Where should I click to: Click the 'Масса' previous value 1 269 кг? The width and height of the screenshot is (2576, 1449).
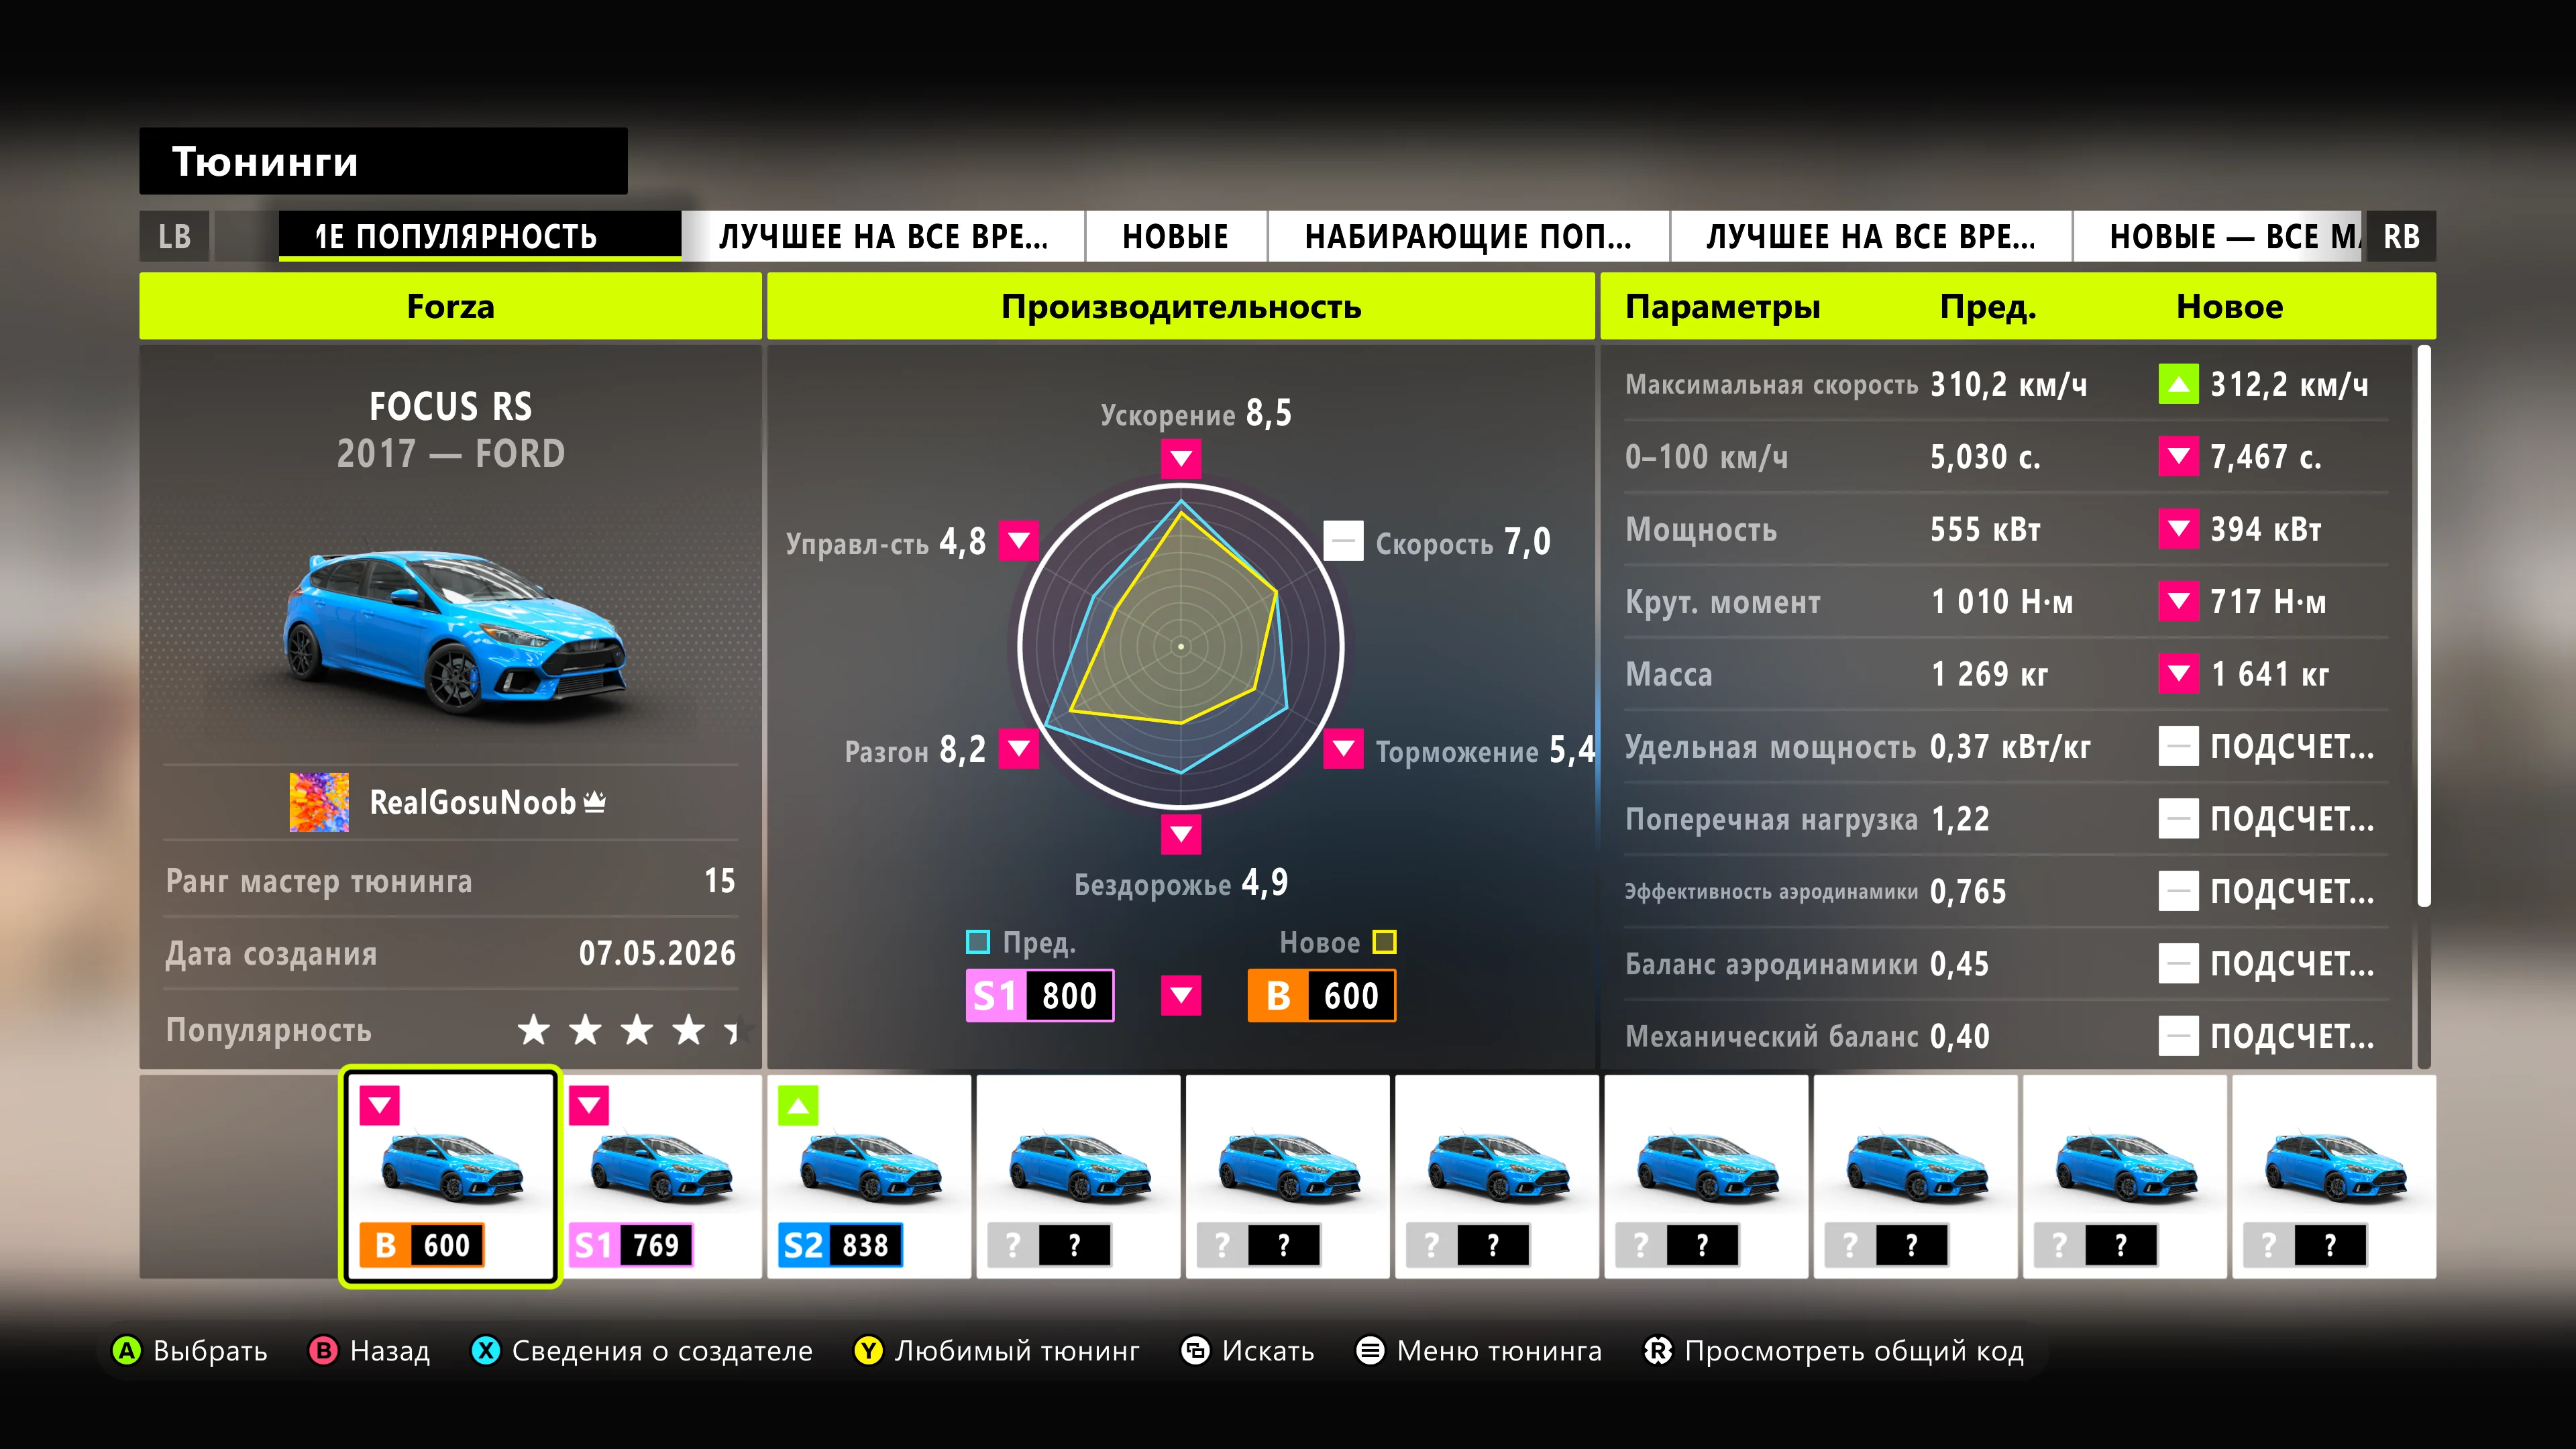[1990, 674]
